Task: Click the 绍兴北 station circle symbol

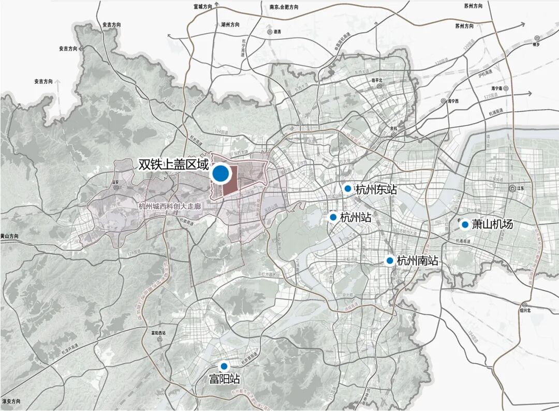Action: point(525,304)
